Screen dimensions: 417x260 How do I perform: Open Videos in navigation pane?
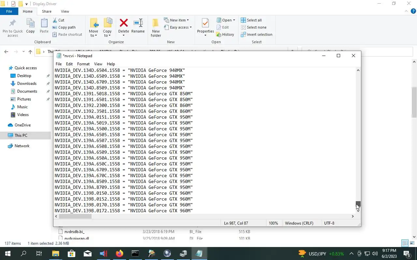[x=23, y=115]
